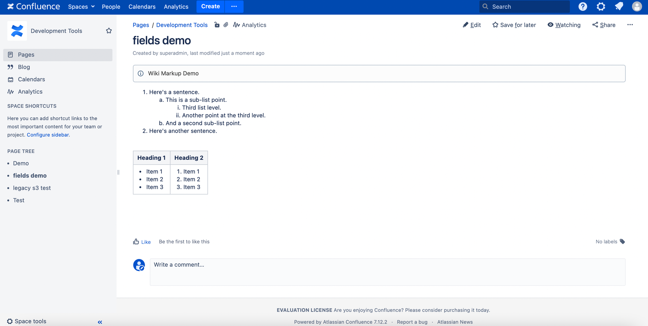Open Space tools gear menu

pos(27,321)
